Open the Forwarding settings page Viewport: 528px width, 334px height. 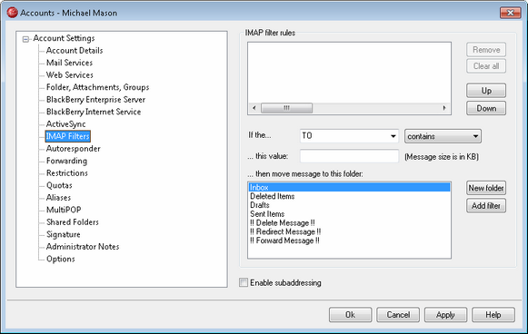coord(66,161)
